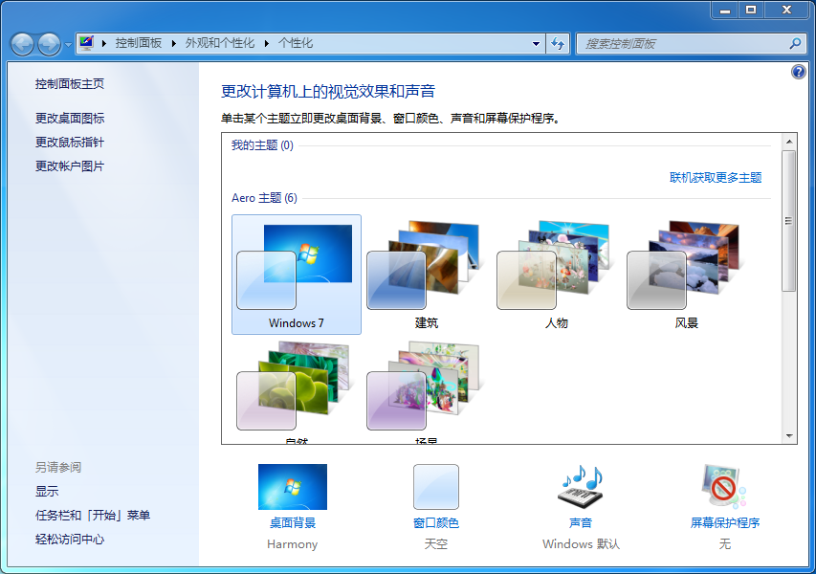Focus the 搜索控制面板 search box
The width and height of the screenshot is (816, 574).
[x=682, y=44]
